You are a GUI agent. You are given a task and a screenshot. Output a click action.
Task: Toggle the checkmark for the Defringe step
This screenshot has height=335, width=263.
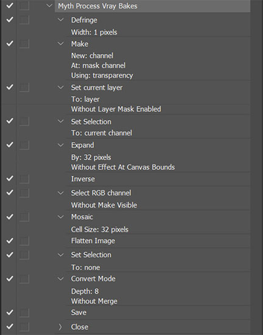pos(10,20)
